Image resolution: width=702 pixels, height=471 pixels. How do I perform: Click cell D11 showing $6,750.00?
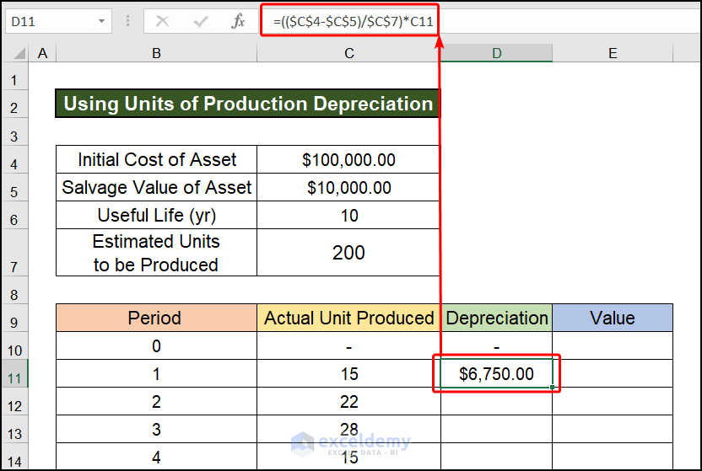click(496, 374)
